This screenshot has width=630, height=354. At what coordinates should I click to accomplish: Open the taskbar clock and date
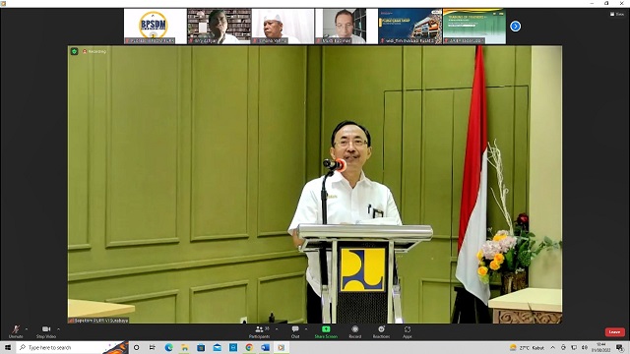(x=601, y=347)
